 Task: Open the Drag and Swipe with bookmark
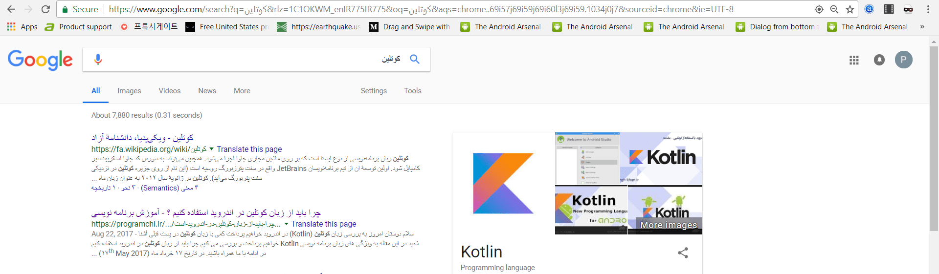tap(409, 27)
